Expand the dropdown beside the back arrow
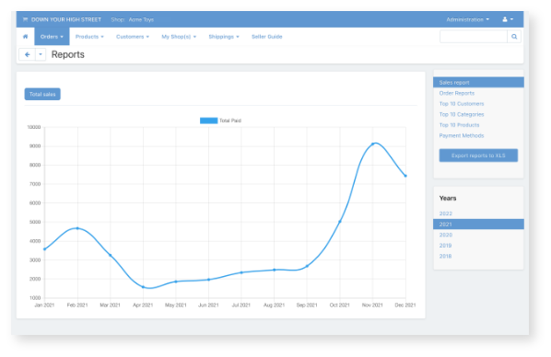The image size is (551, 357). [41, 54]
